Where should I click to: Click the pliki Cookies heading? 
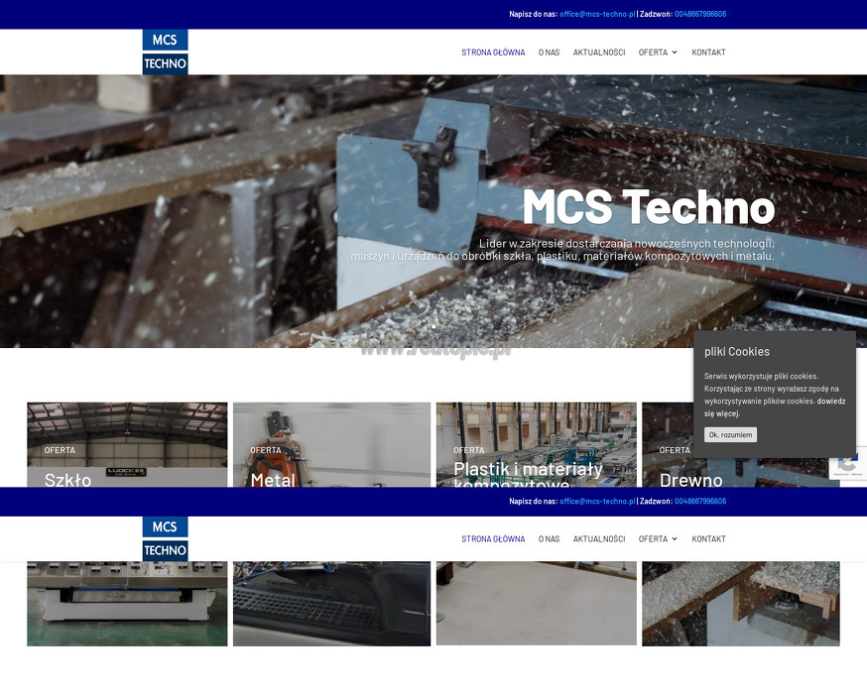click(736, 351)
